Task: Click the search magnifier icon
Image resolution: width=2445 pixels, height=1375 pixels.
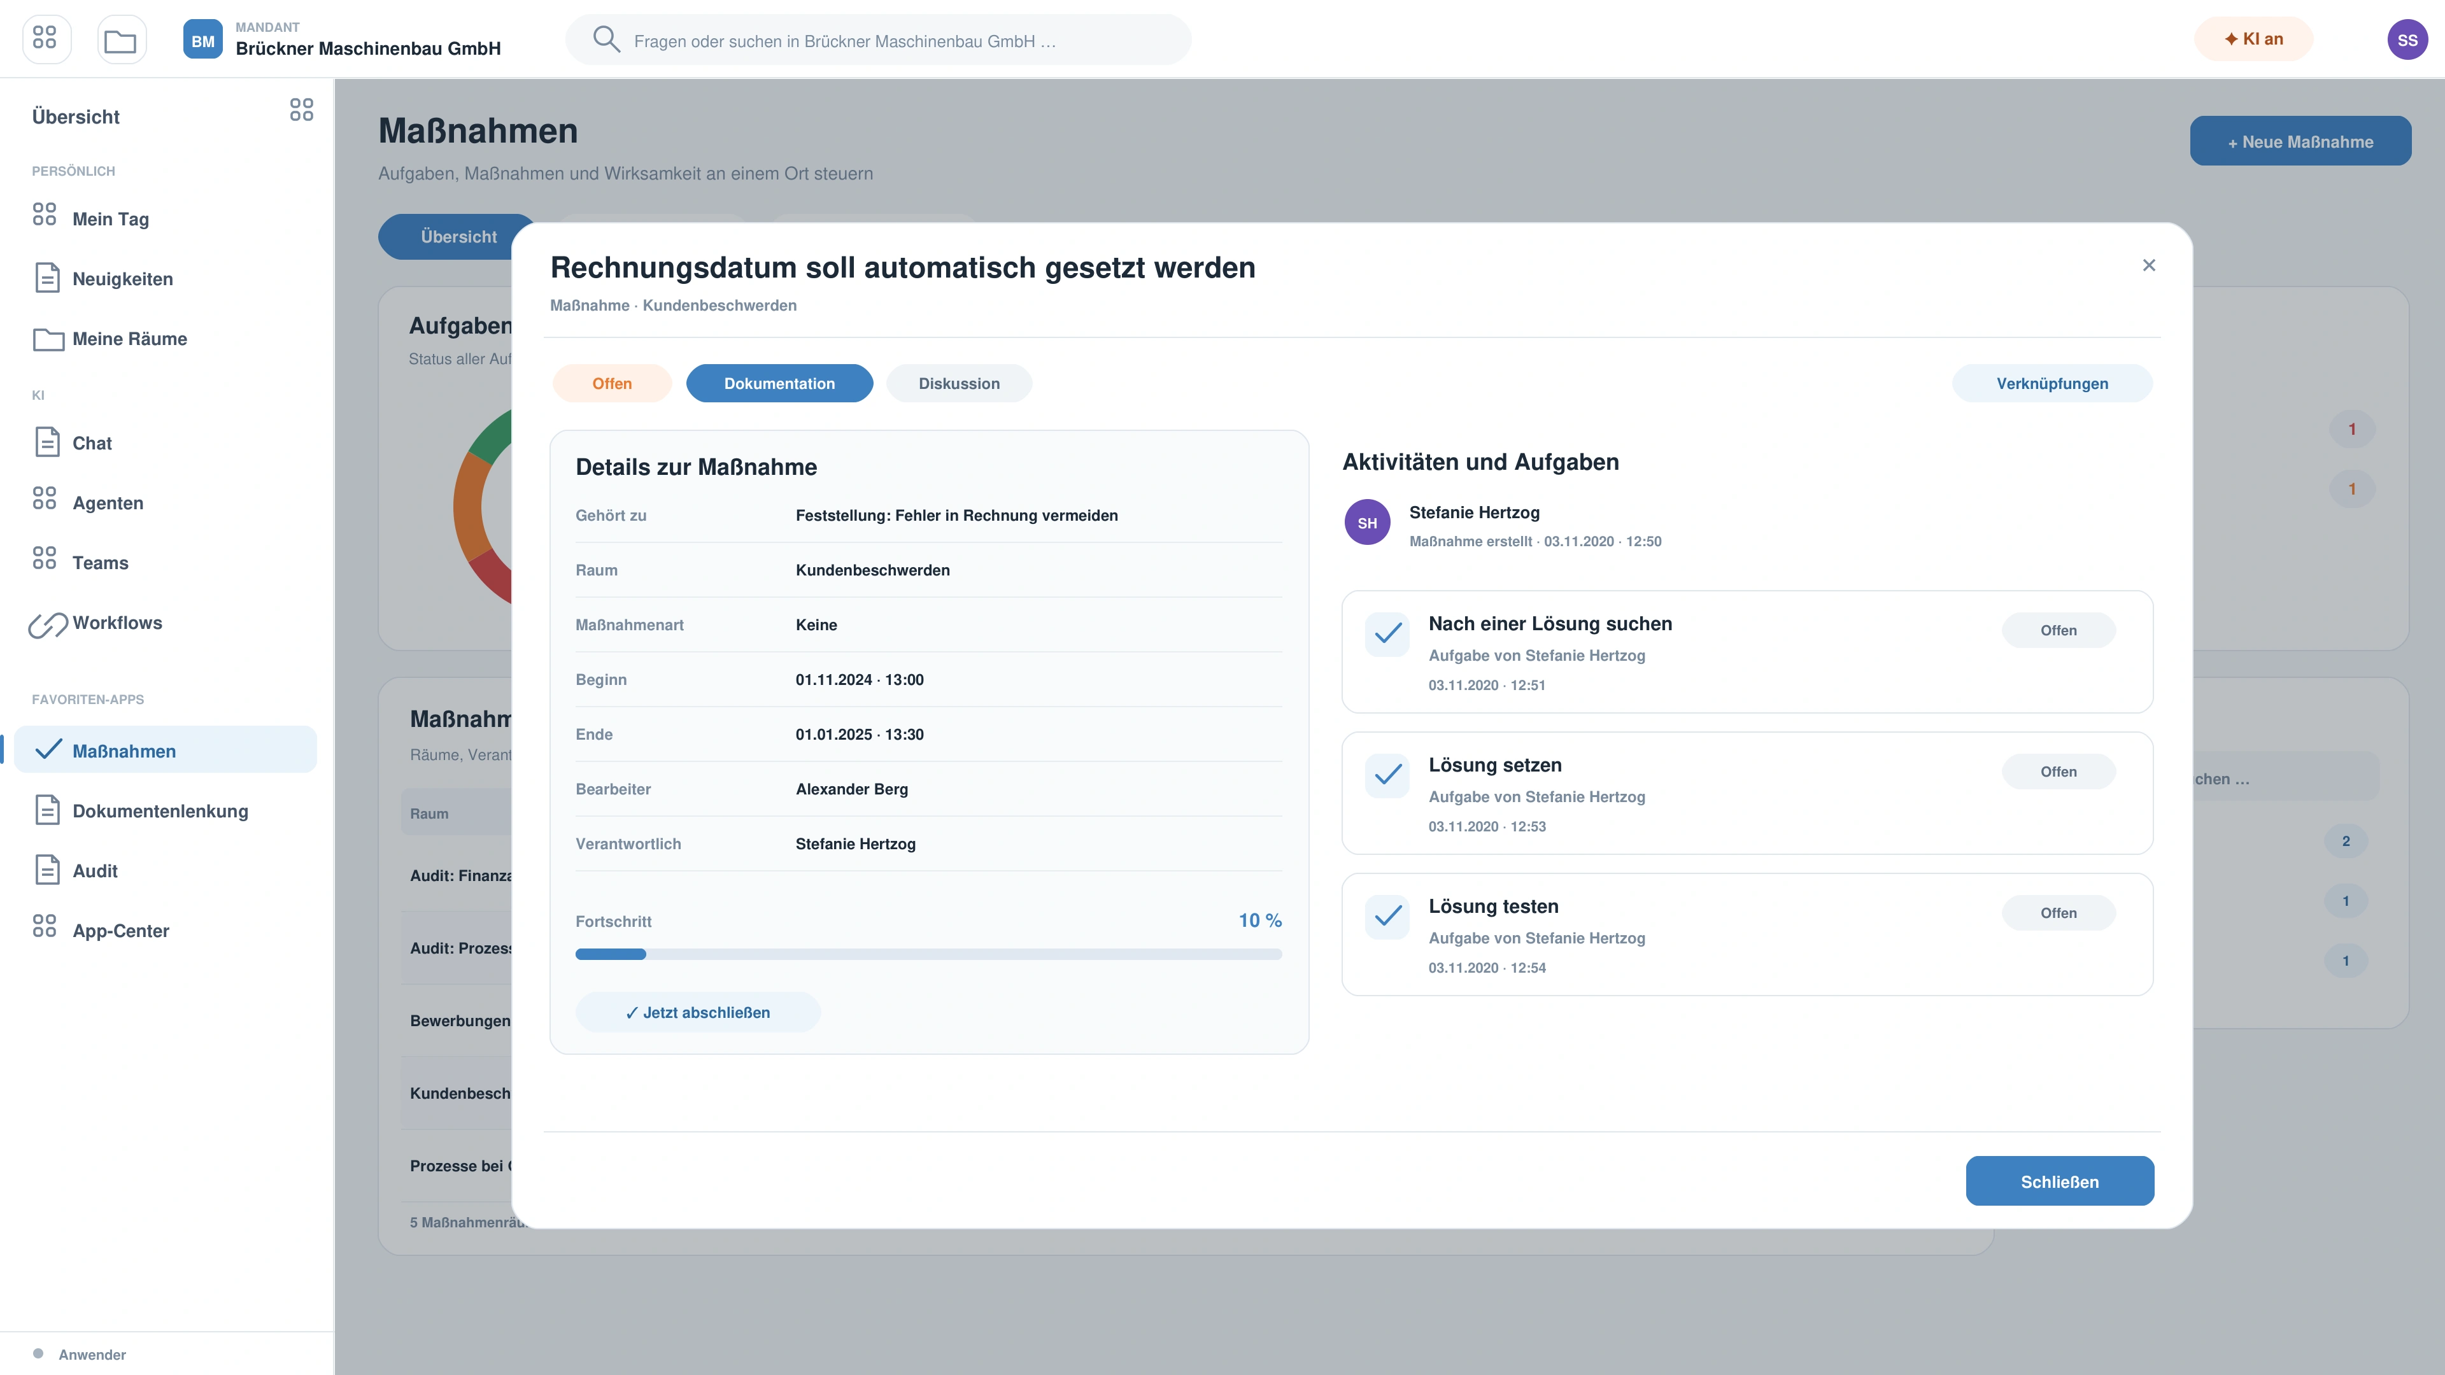Action: pyautogui.click(x=606, y=39)
